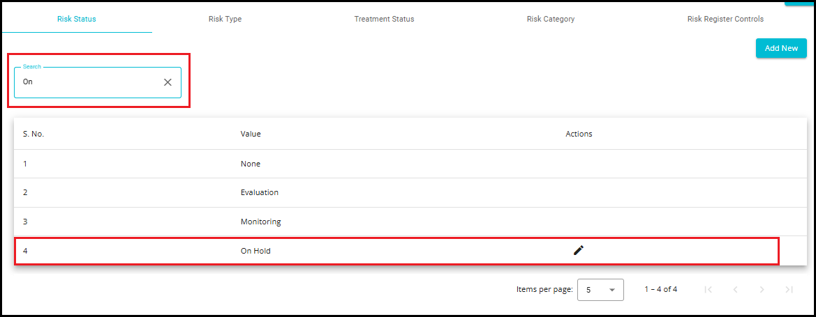Go to the previous page arrow
816x317 pixels.
[x=735, y=289]
